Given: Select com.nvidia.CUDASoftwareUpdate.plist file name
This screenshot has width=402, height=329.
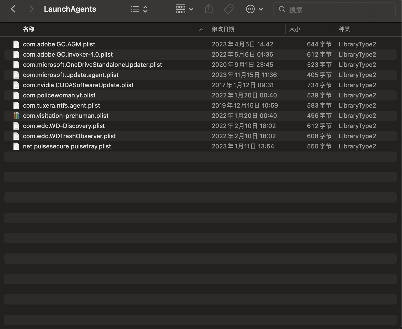Looking at the screenshot, I should pyautogui.click(x=78, y=85).
